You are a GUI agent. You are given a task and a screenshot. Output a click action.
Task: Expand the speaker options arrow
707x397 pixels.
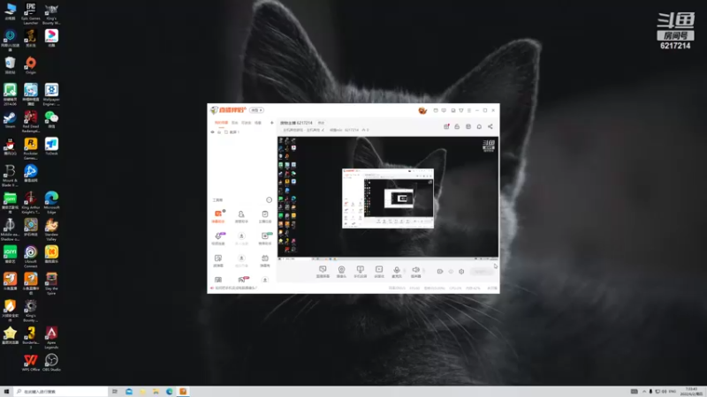click(423, 271)
